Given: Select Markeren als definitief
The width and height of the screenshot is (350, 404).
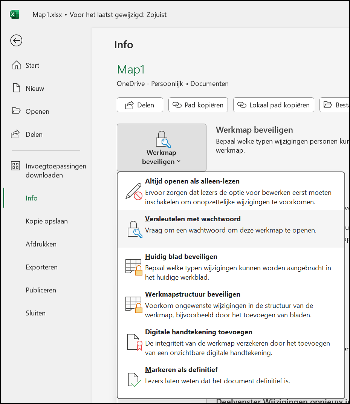Looking at the screenshot, I should [x=231, y=379].
